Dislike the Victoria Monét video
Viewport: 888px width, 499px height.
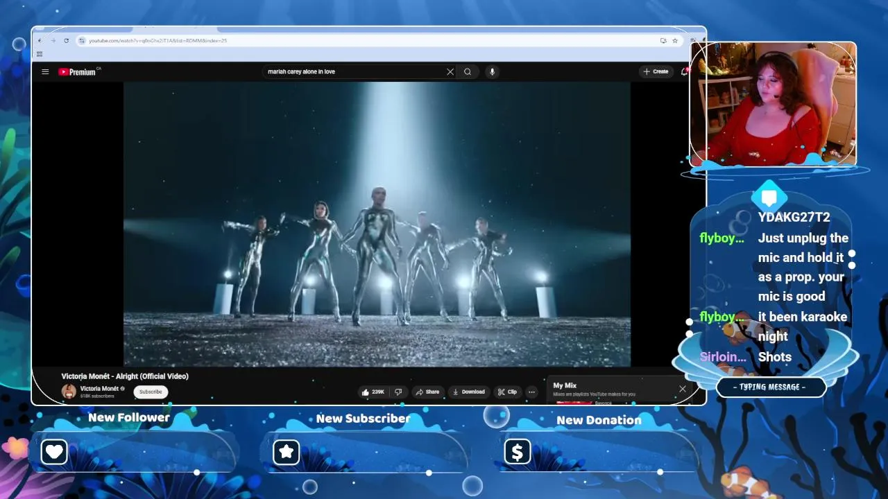398,392
